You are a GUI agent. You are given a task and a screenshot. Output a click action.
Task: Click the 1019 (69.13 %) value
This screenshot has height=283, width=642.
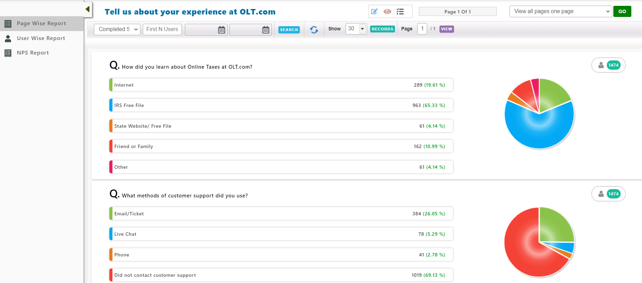click(428, 275)
